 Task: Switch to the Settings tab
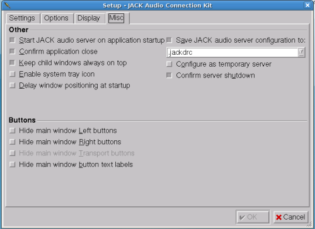coord(22,18)
